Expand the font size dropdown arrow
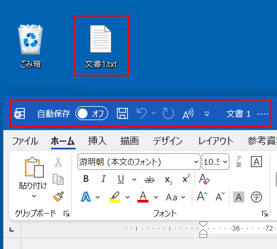The height and width of the screenshot is (249, 277). [x=225, y=162]
